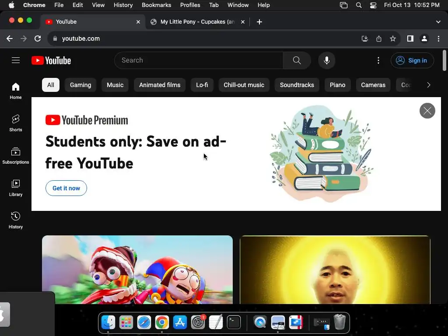448x336 pixels.
Task: Open Spotlight search in menu bar
Action: click(x=359, y=5)
